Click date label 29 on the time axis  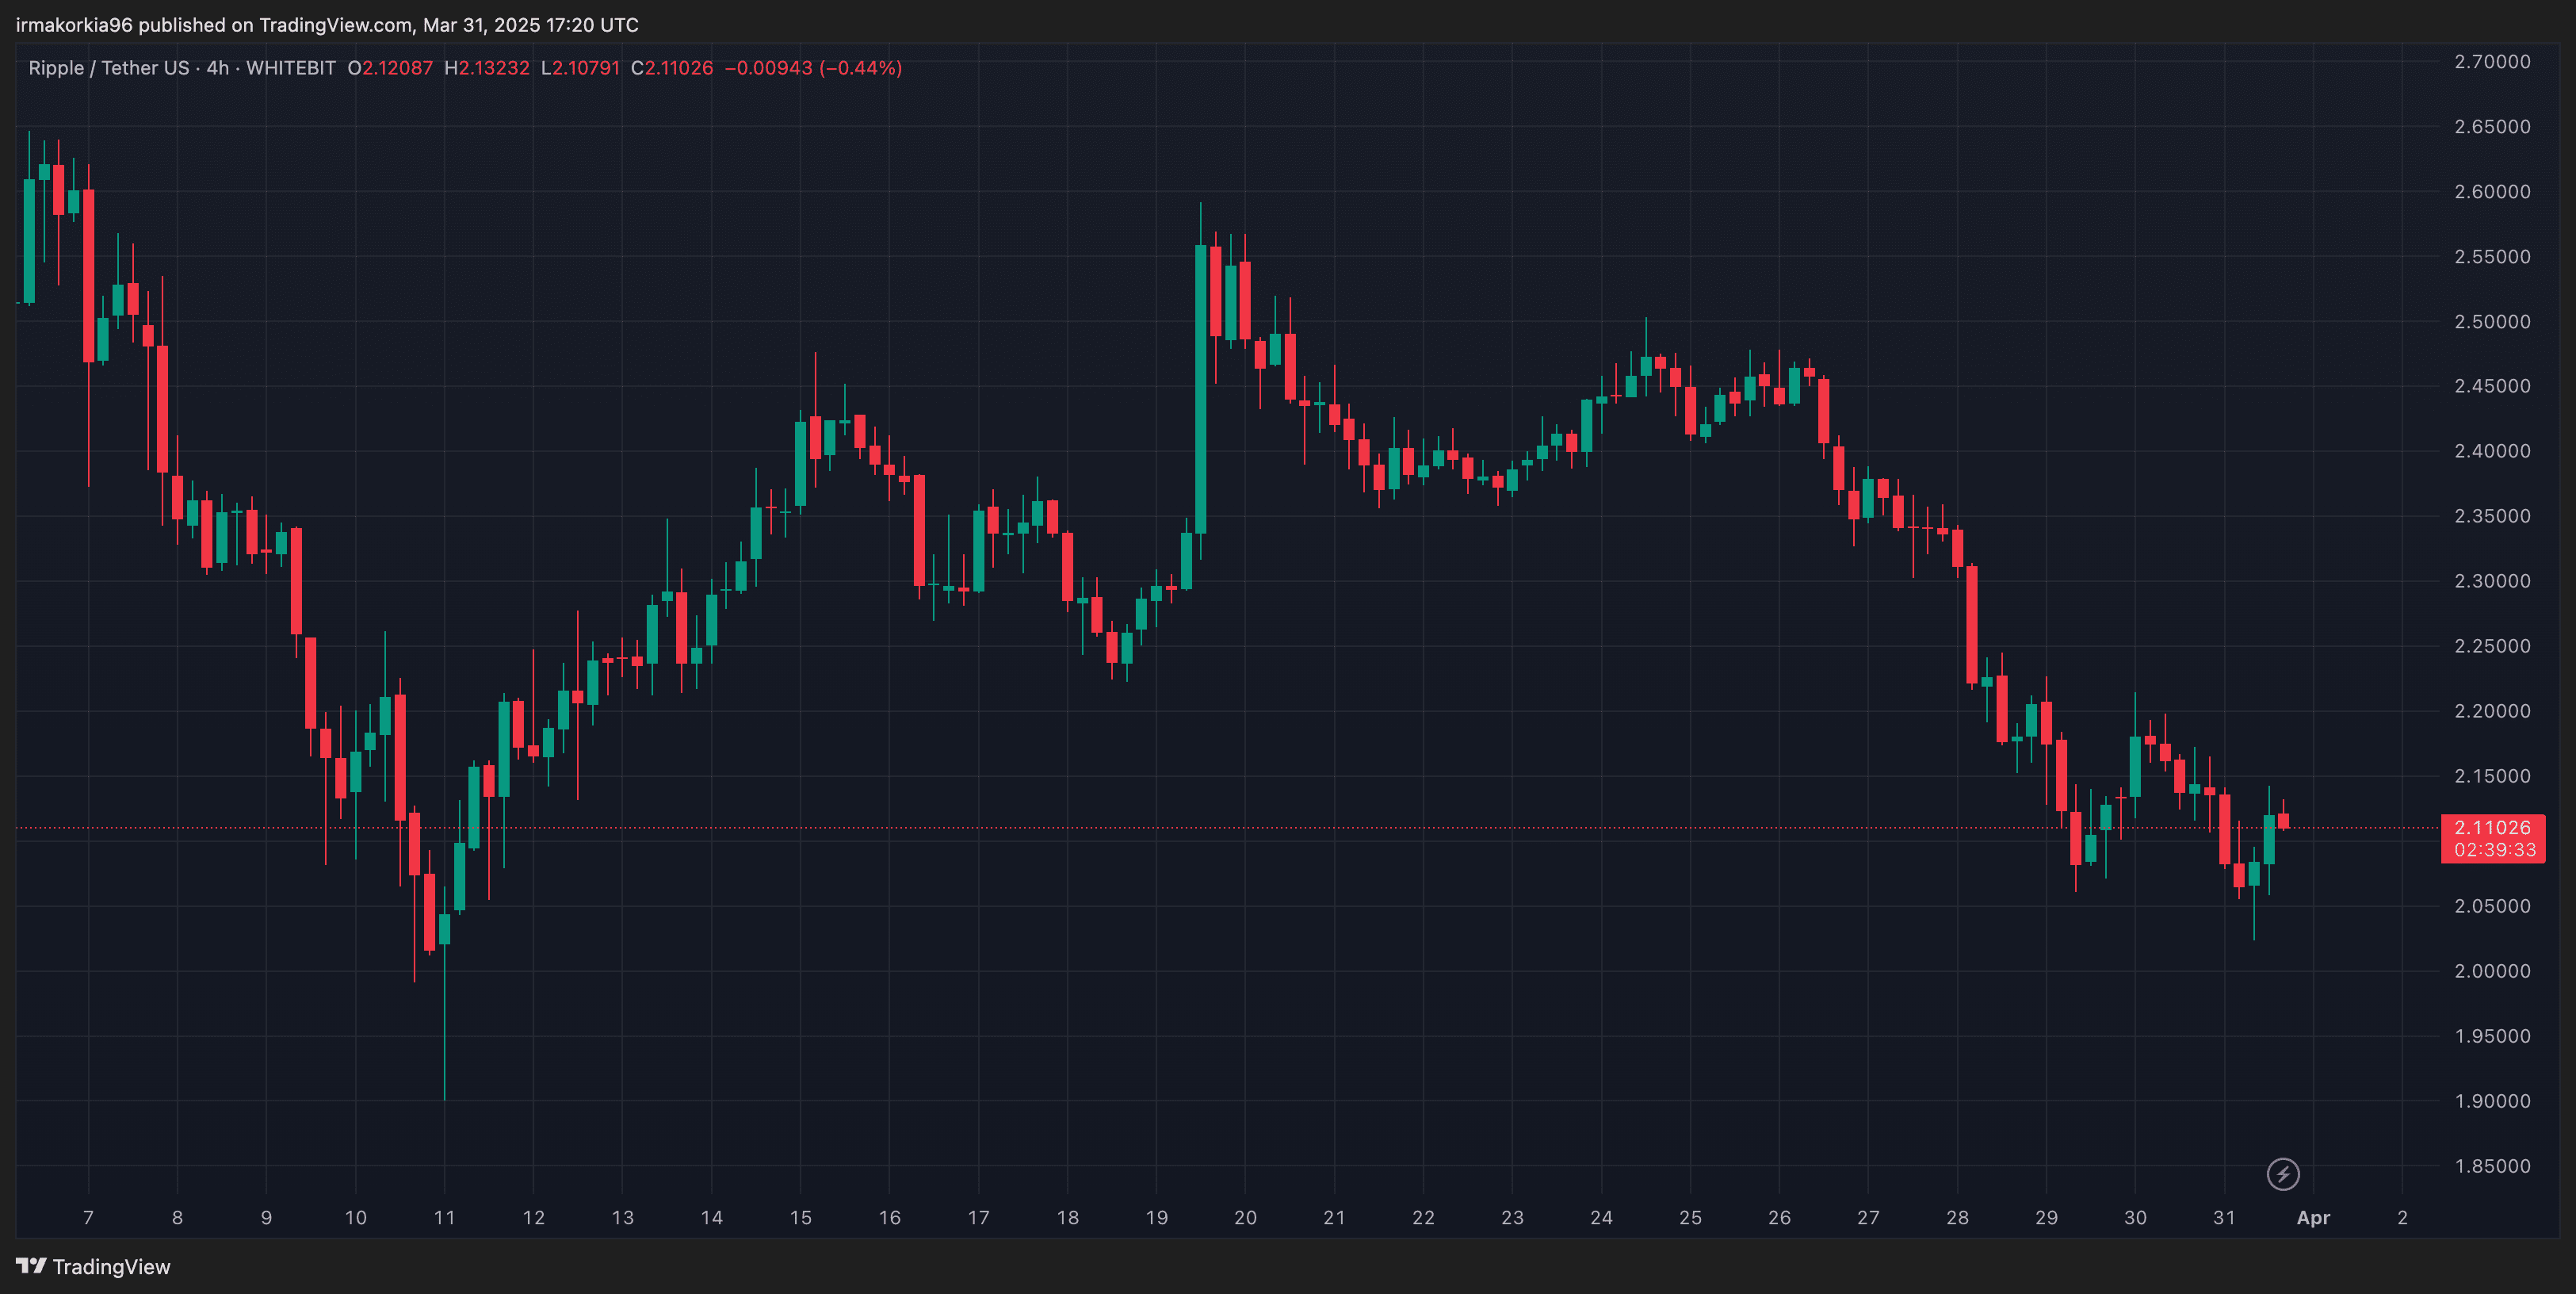(x=2047, y=1218)
